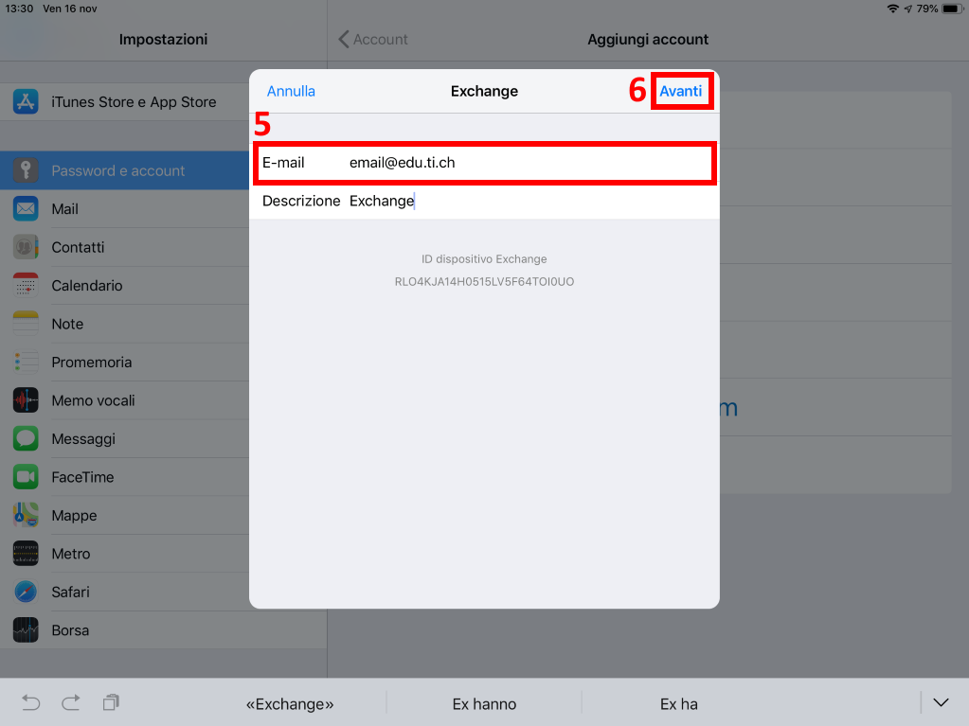Image resolution: width=969 pixels, height=726 pixels.
Task: Open the Metro label
Action: (71, 553)
